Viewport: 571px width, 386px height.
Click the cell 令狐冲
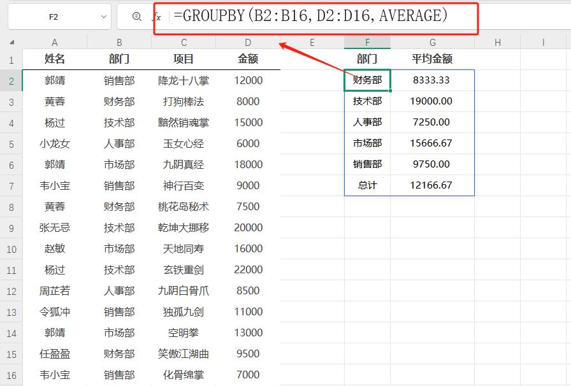coord(55,312)
